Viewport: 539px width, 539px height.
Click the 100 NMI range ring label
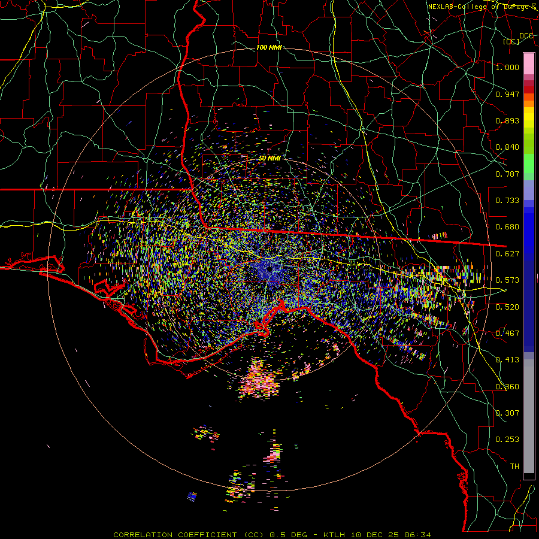(x=269, y=47)
